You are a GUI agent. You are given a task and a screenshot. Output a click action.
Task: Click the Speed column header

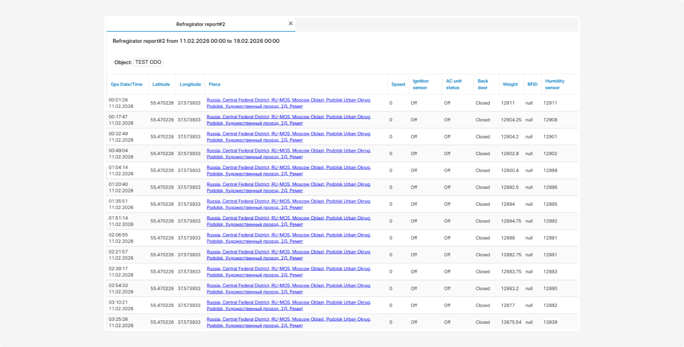click(398, 85)
